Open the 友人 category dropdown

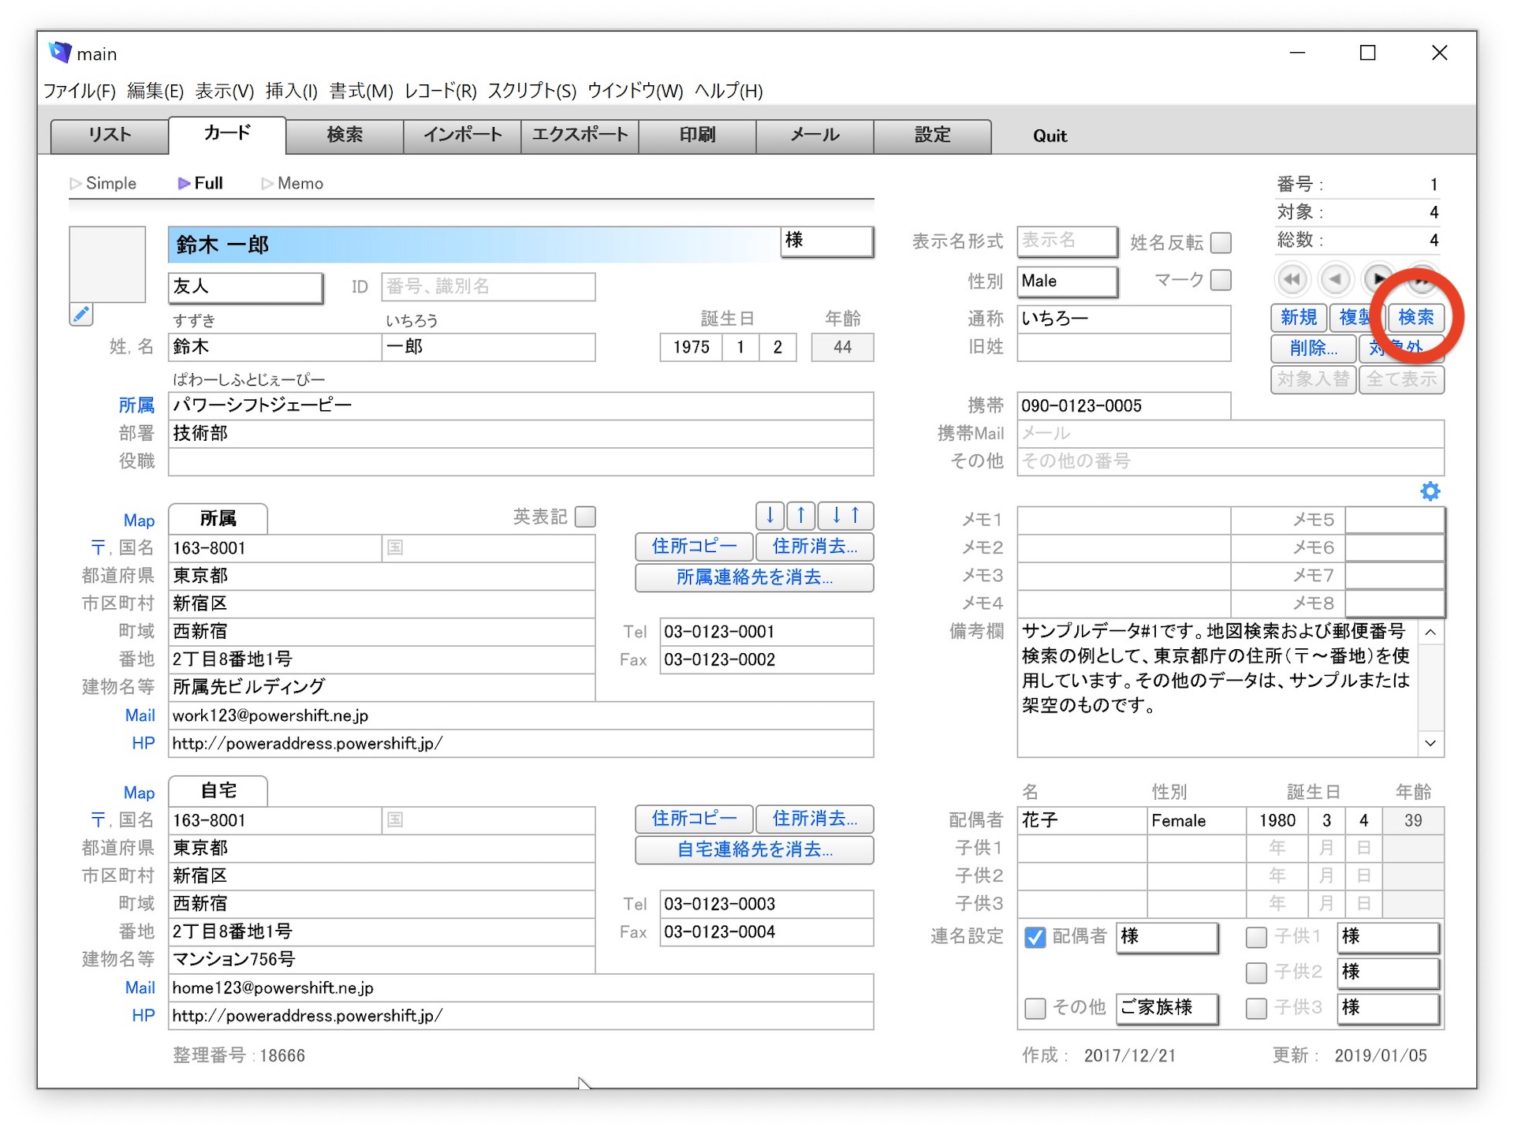pos(245,287)
